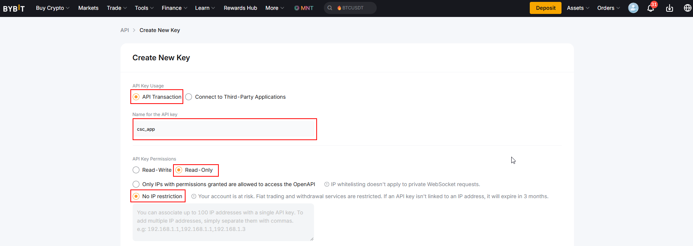The width and height of the screenshot is (693, 246).
Task: Click the fire icon beside BTCUSDT
Action: 339,8
